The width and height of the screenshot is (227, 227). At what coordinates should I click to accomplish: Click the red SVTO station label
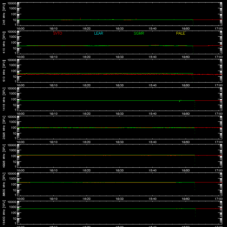[58, 33]
